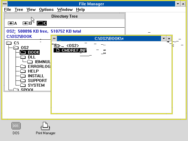Viewport: 188px width, 141px height.
Task: Click the INSTALL folder icon
Action: coord(23,76)
